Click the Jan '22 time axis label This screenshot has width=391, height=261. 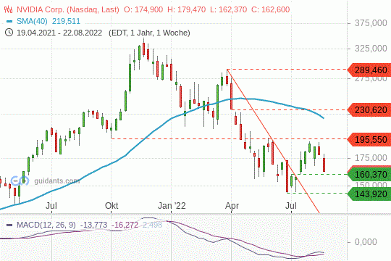[x=172, y=206]
